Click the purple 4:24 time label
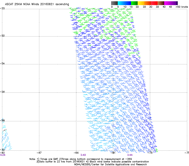 click(x=3, y=155)
